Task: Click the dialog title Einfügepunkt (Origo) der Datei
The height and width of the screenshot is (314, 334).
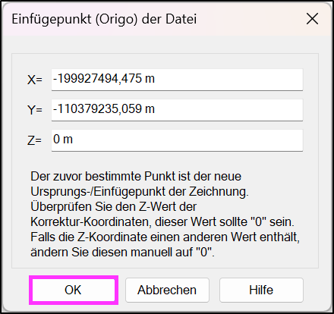Action: point(104,19)
